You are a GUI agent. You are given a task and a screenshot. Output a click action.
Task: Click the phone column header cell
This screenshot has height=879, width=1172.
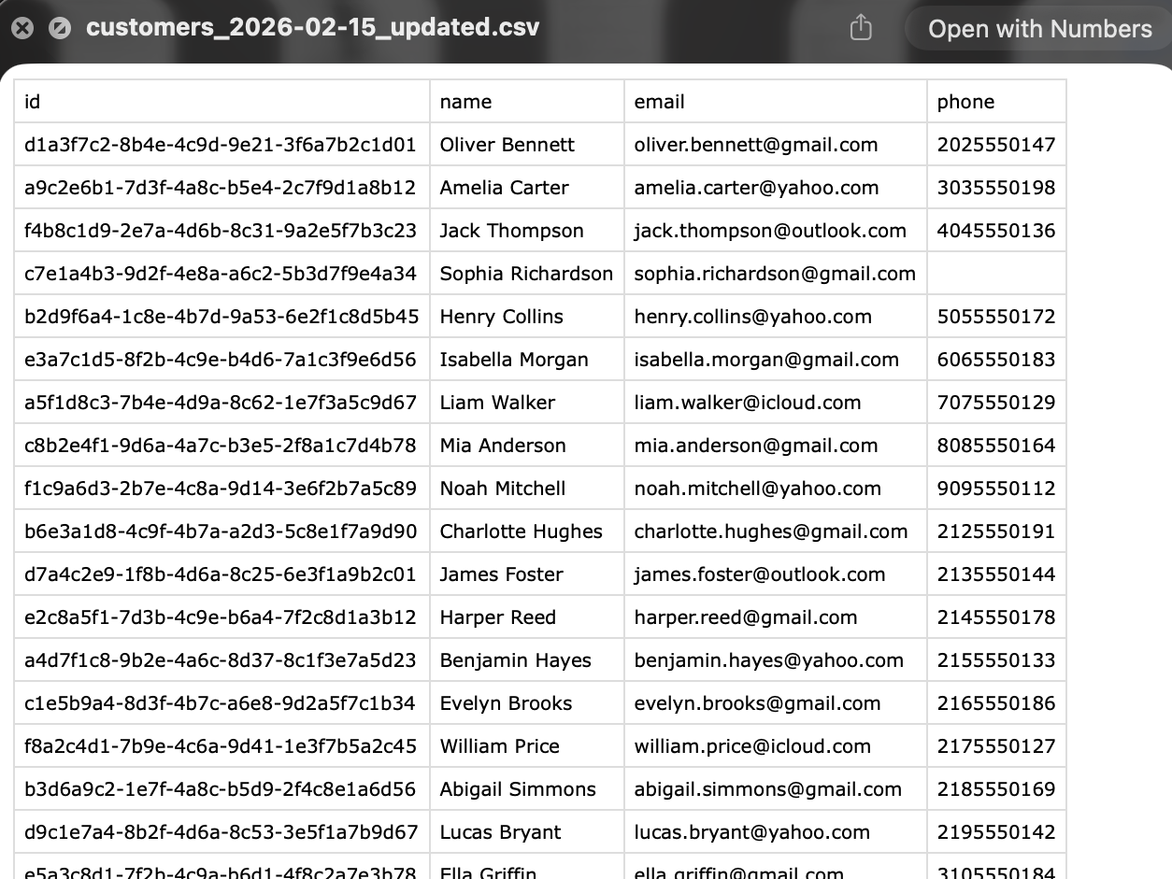[x=995, y=101]
